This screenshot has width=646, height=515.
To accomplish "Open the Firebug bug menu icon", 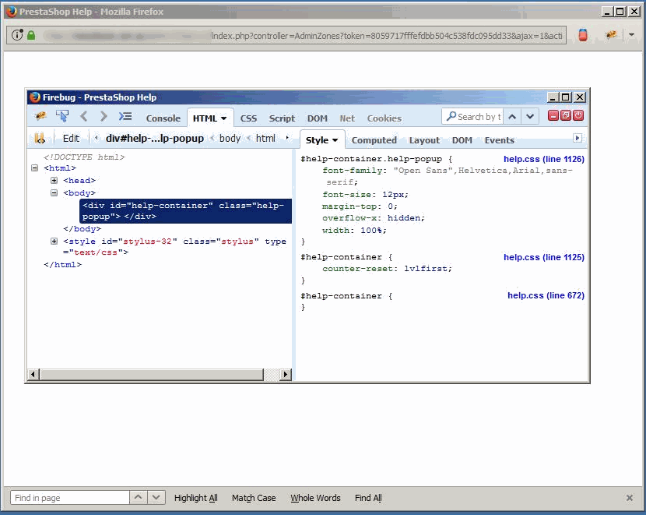I will 41,116.
